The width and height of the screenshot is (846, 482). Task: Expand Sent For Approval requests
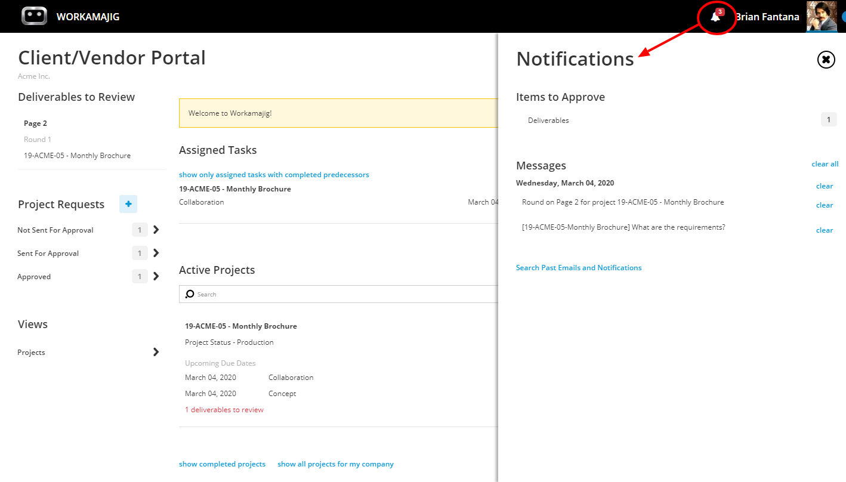[x=156, y=253]
